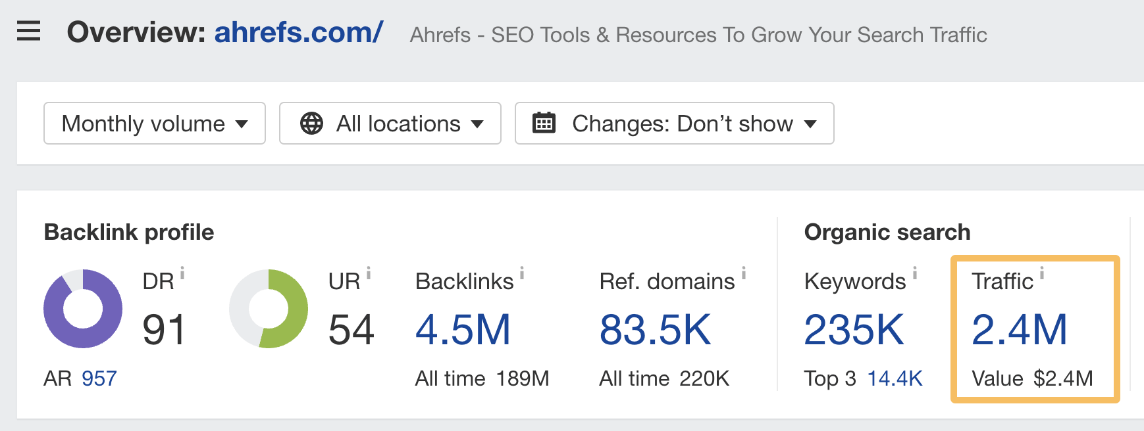
Task: Click the globe icon in locations filter
Action: 311,124
